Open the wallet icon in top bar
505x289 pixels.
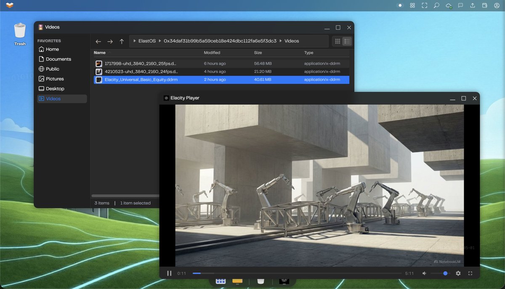[x=485, y=5]
